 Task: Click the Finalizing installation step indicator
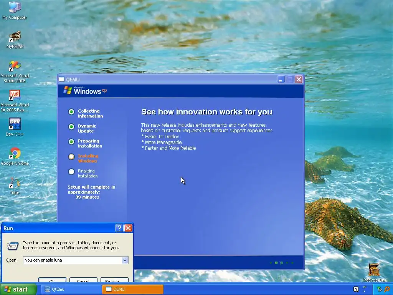(x=71, y=172)
